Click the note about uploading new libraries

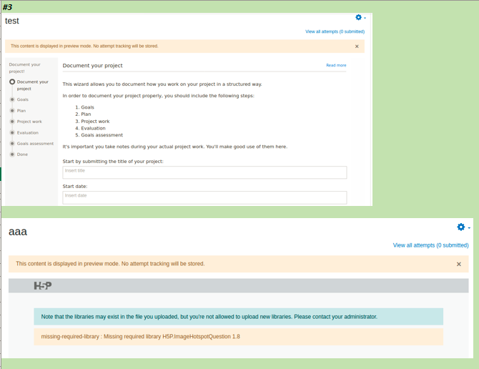point(238,317)
